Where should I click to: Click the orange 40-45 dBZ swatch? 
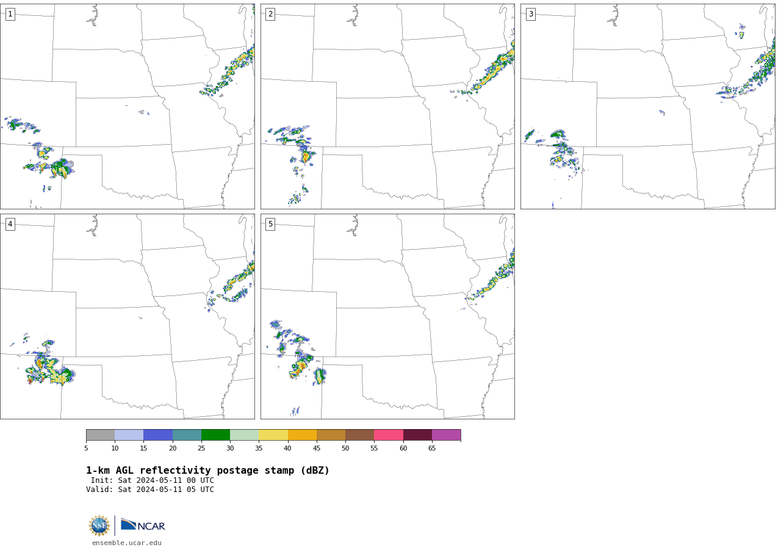[302, 435]
